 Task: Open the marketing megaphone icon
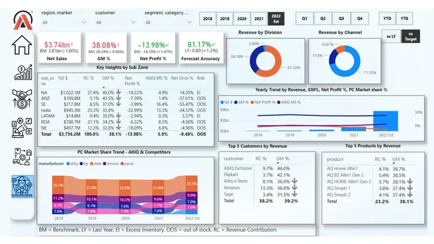[22, 127]
